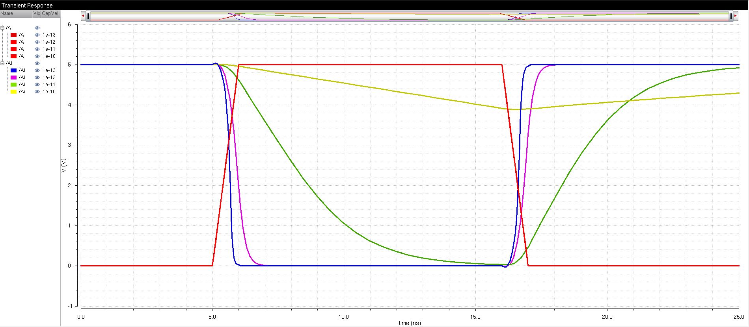Collapse the /Ai signal group
The height and width of the screenshot is (327, 749).
(2, 63)
